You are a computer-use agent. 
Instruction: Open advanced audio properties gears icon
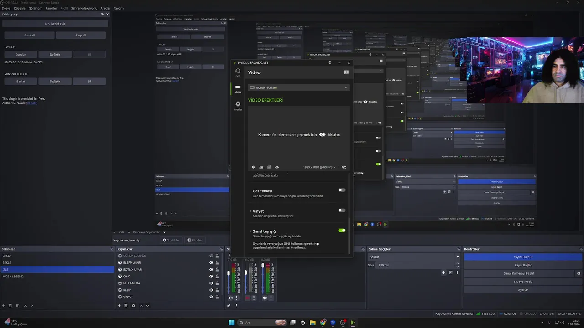[229, 306]
